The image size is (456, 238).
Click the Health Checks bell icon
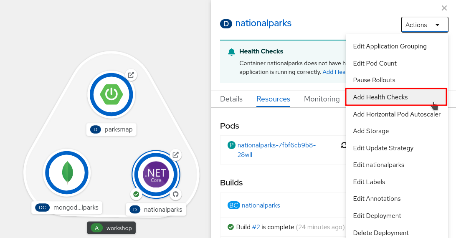(231, 52)
